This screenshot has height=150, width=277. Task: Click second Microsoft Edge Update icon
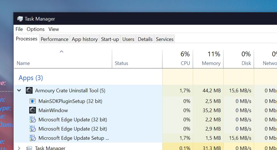coord(33,129)
